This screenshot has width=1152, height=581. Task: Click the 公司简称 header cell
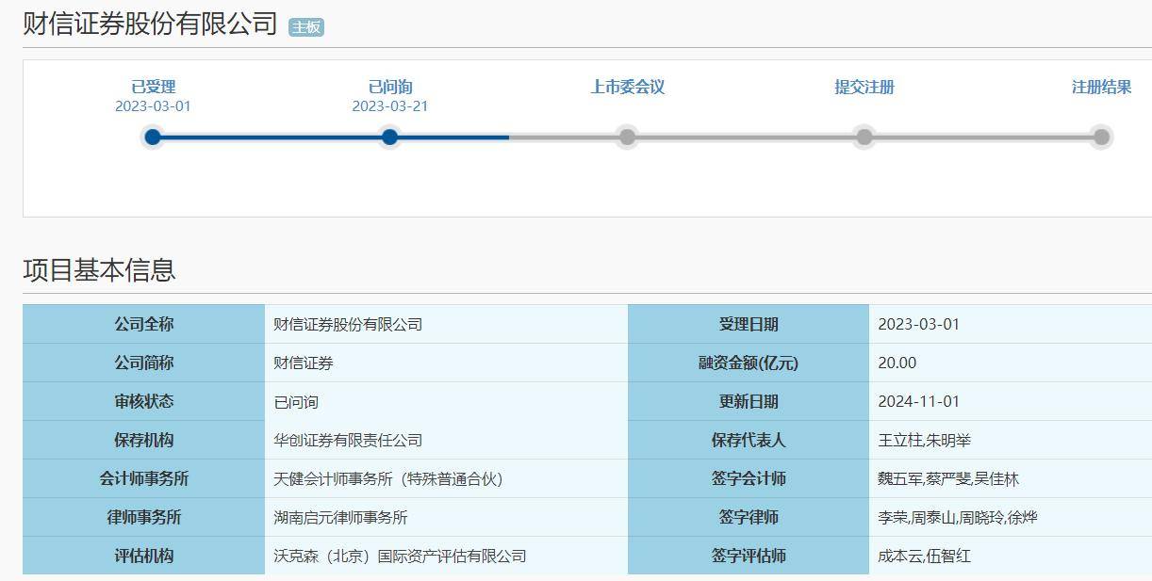(x=144, y=363)
